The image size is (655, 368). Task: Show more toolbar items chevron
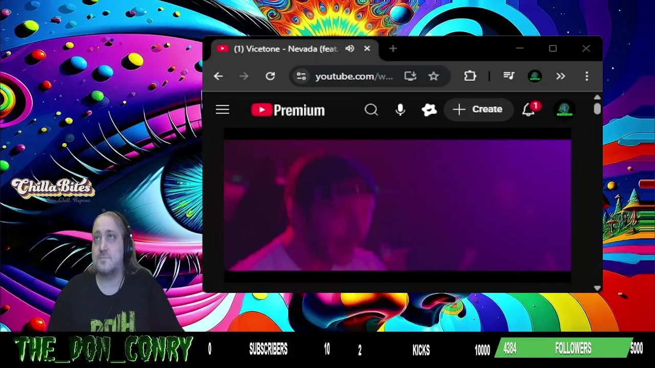(x=561, y=76)
